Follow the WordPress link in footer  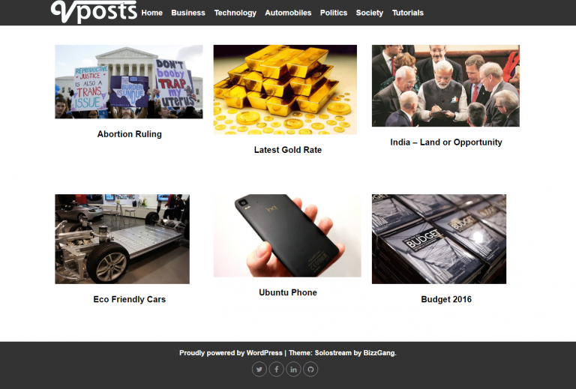pyautogui.click(x=264, y=353)
